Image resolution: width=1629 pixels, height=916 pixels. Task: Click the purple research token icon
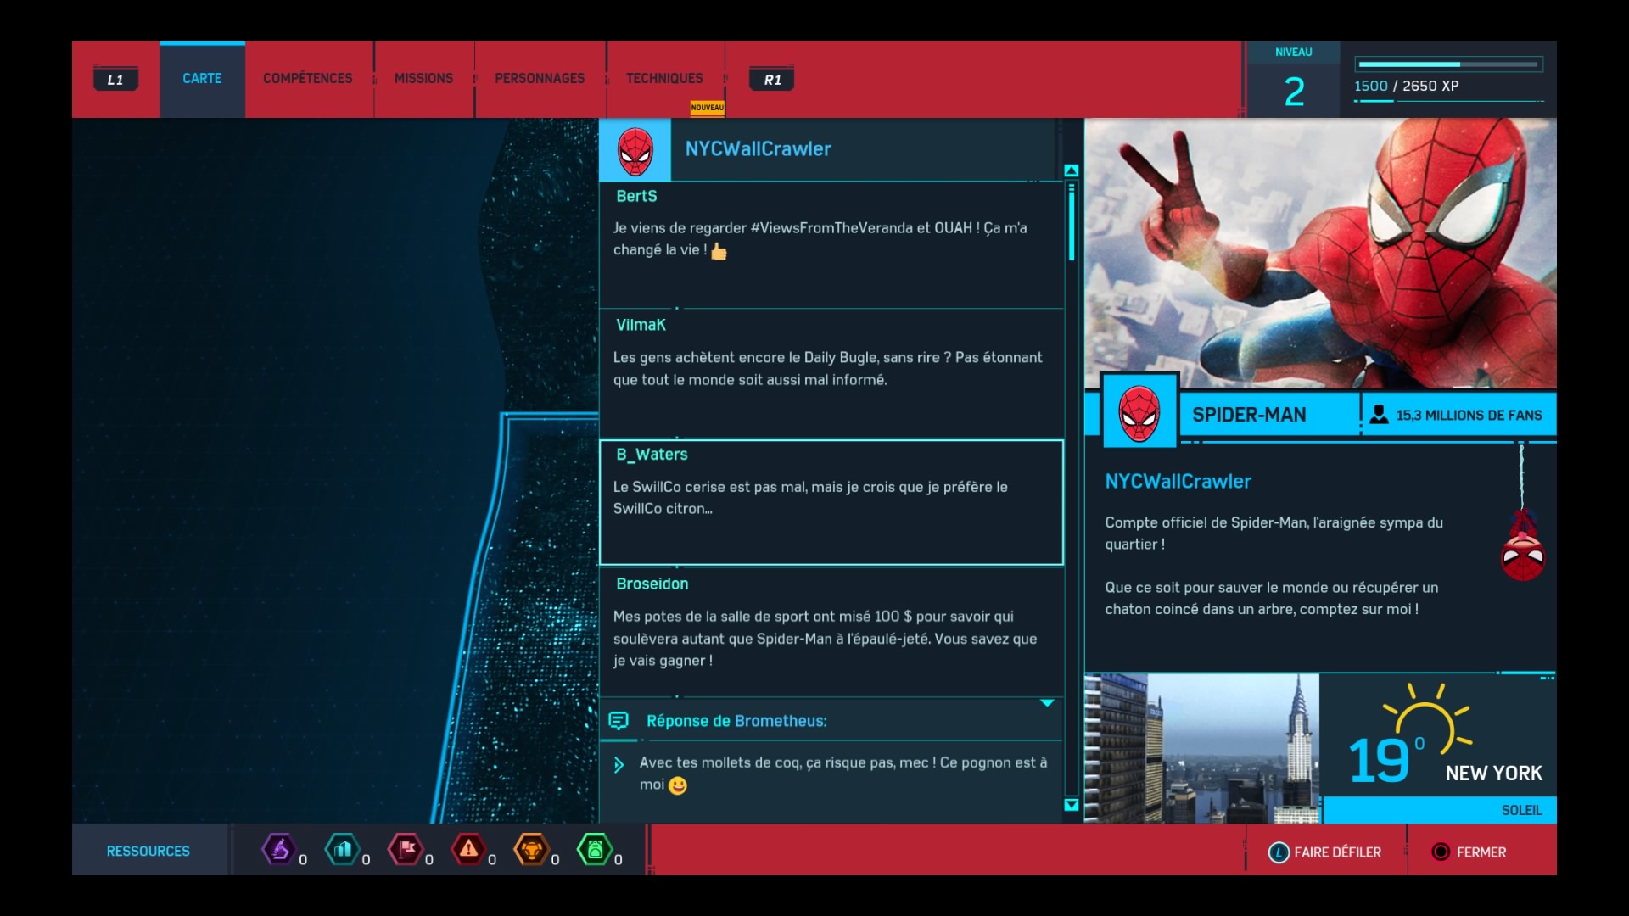(278, 849)
